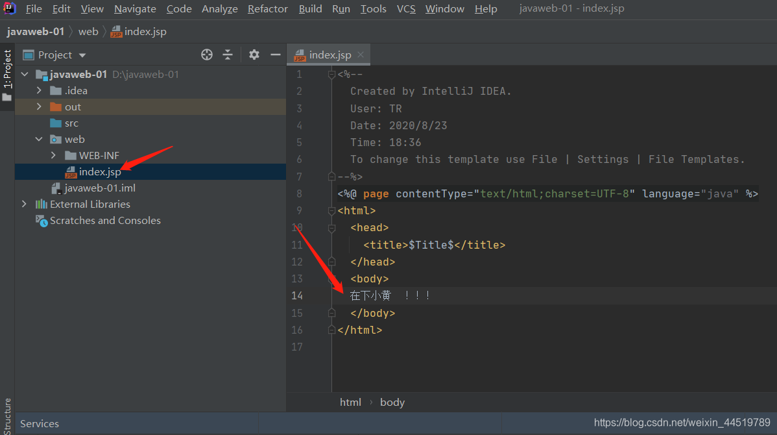Click the JSP file icon in breadcrumb bar

(x=116, y=32)
